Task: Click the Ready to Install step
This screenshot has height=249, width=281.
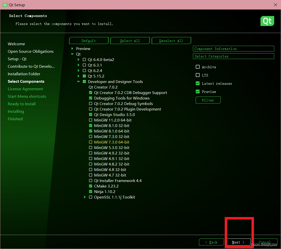Action: click(22, 104)
